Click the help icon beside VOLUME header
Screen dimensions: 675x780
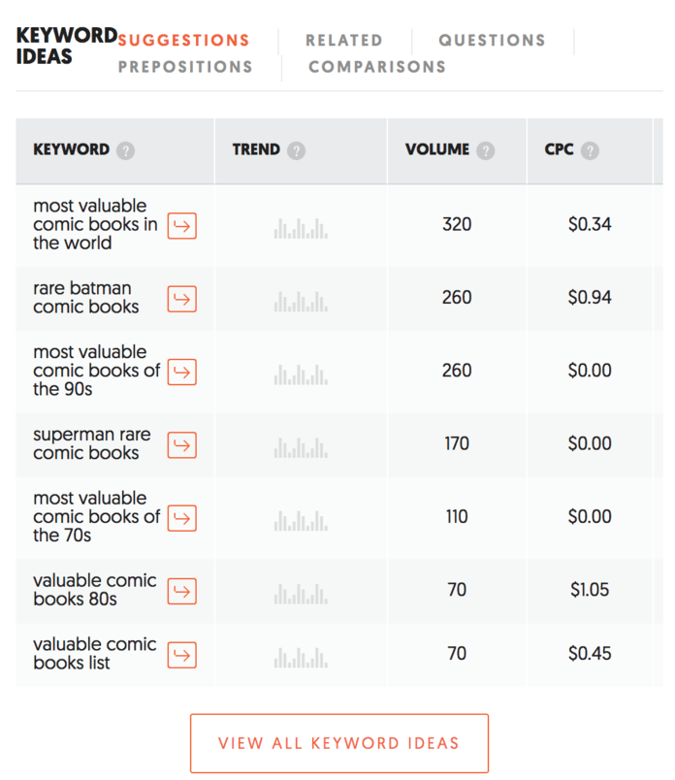coord(486,151)
